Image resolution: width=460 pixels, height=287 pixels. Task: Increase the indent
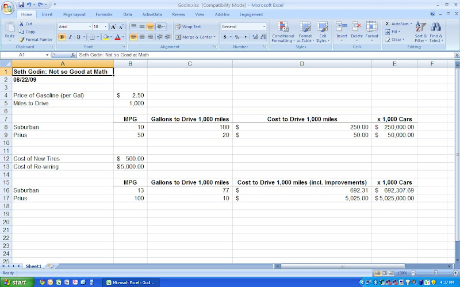click(x=168, y=37)
